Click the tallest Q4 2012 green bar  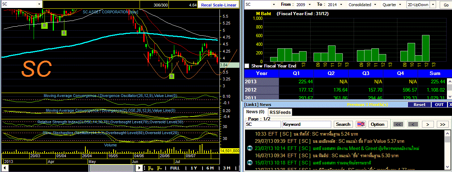click(426, 48)
